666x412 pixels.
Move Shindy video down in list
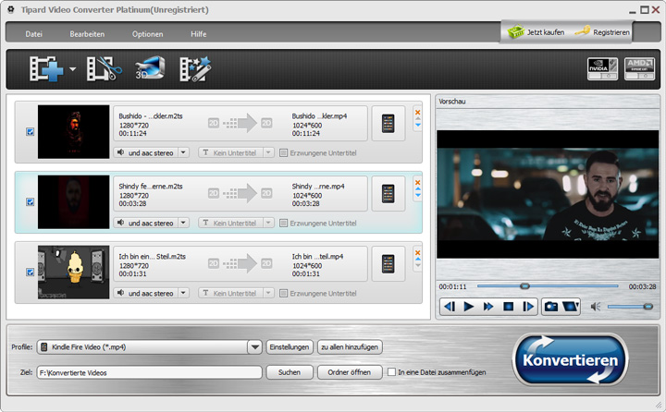418,195
